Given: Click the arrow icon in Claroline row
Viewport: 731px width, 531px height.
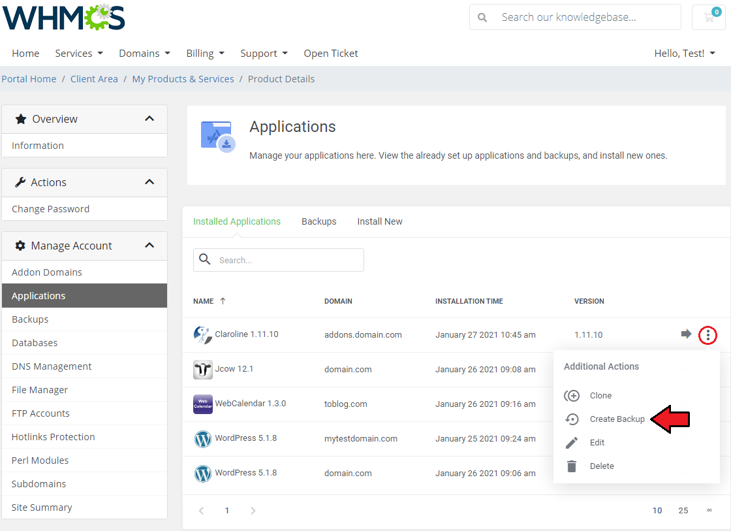Looking at the screenshot, I should 686,334.
